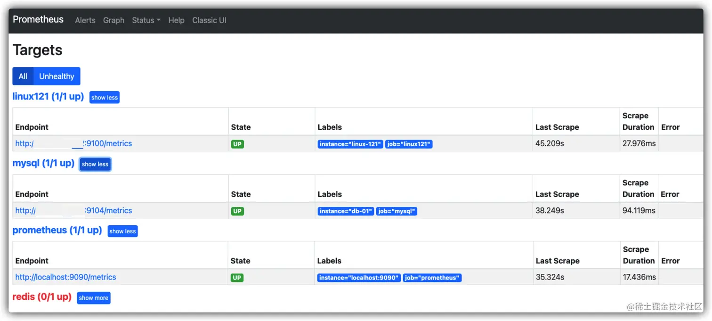
Task: Open the linux121 (1/1 up) heading link
Action: tap(48, 97)
